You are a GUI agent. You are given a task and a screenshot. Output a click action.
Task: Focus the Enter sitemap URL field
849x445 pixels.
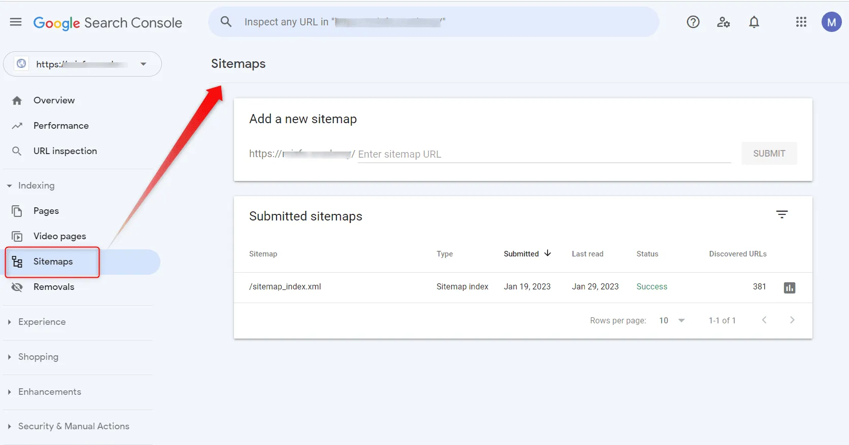544,154
